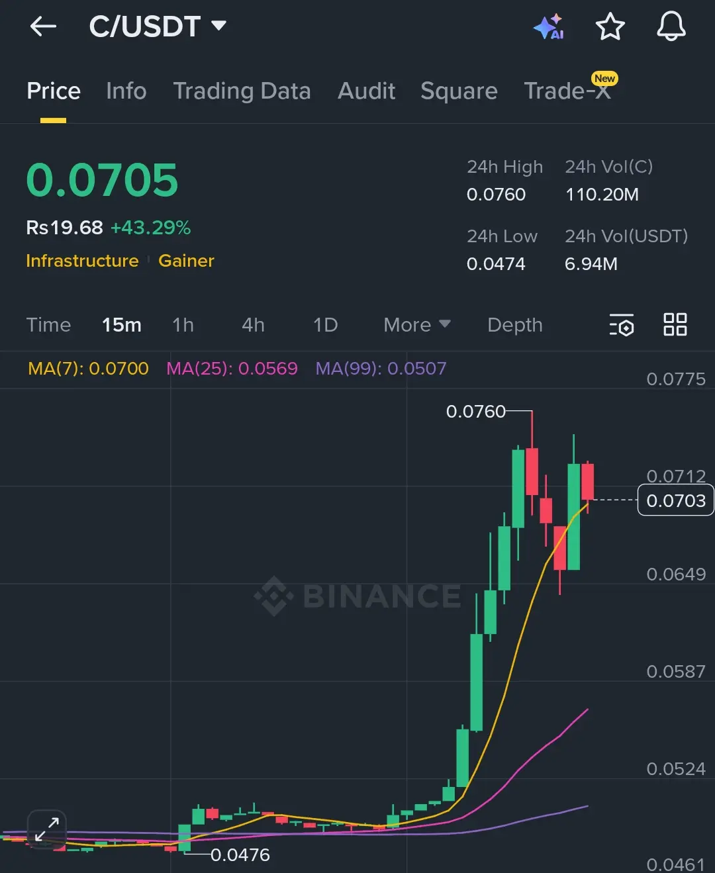Tap the MA(99): 0.0507 indicator label

click(x=381, y=369)
